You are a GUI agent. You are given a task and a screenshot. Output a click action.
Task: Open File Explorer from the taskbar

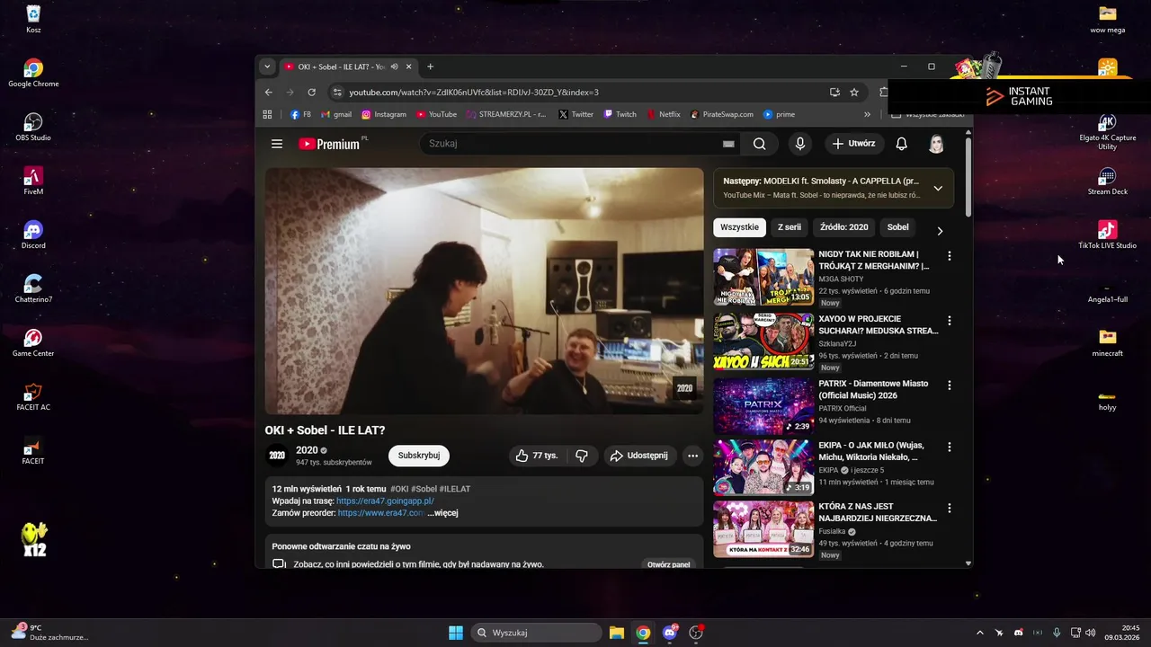616,633
